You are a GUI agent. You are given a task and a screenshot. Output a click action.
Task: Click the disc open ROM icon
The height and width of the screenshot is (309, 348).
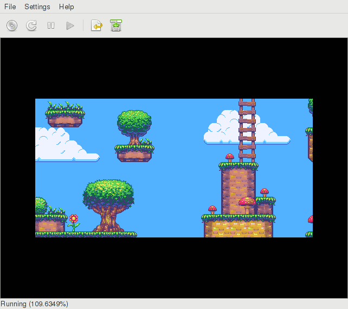(12, 25)
